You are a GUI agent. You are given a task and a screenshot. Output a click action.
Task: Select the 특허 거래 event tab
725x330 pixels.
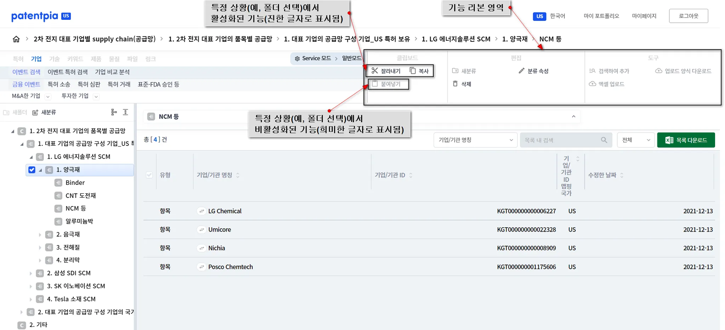[x=119, y=84]
